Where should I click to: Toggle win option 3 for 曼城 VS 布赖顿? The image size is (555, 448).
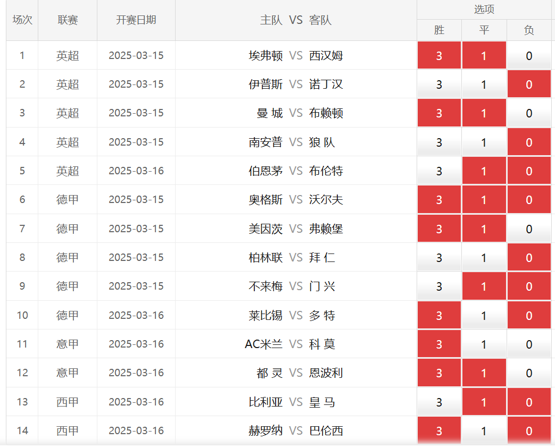(439, 113)
